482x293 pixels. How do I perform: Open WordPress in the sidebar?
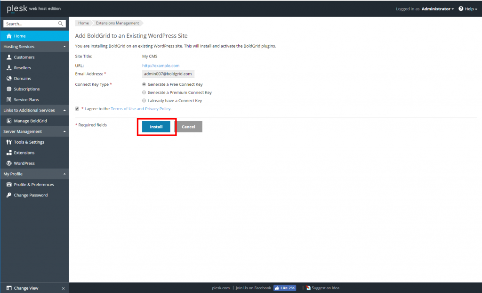tap(34, 163)
